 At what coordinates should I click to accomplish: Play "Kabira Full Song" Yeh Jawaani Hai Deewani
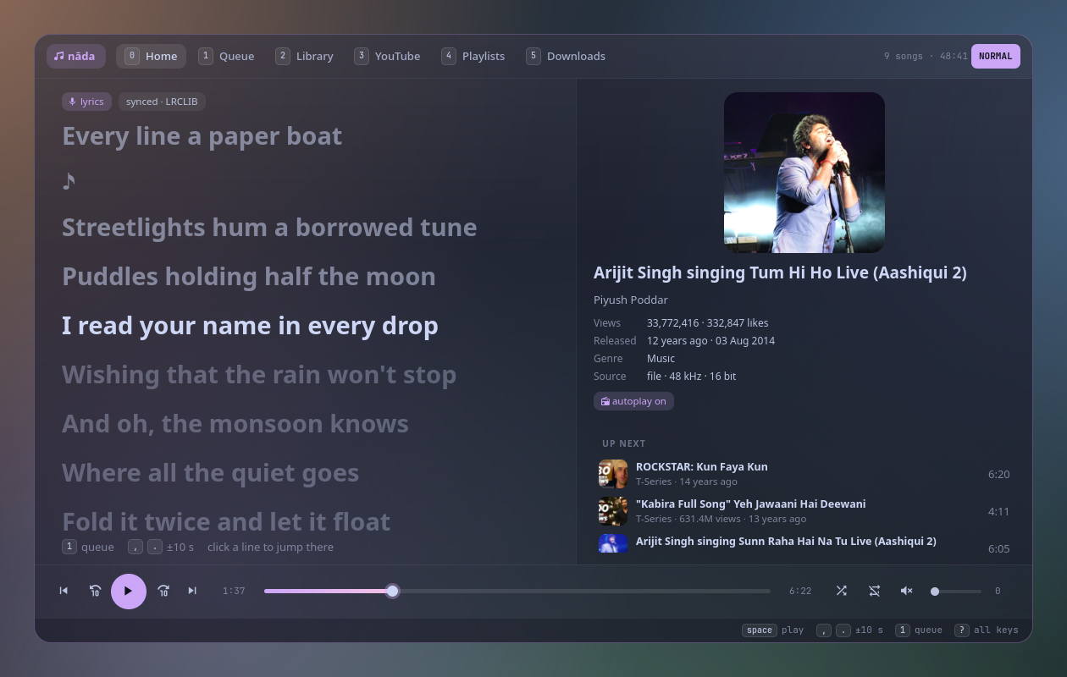coord(804,511)
